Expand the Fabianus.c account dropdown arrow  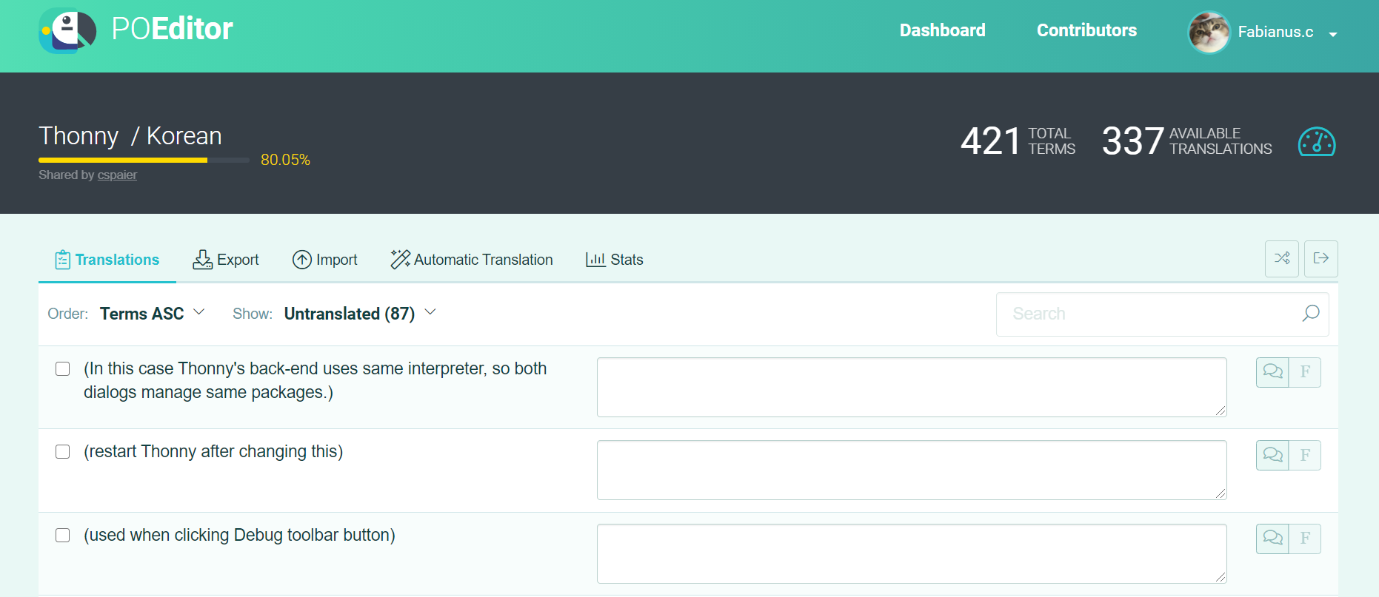tap(1333, 34)
